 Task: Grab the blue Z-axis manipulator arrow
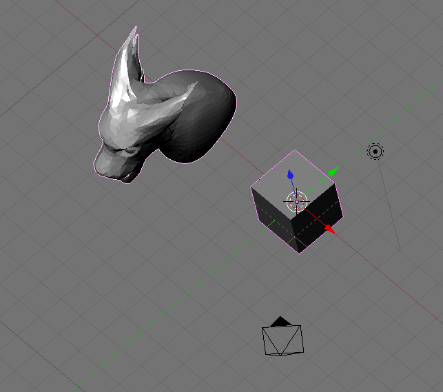point(290,175)
